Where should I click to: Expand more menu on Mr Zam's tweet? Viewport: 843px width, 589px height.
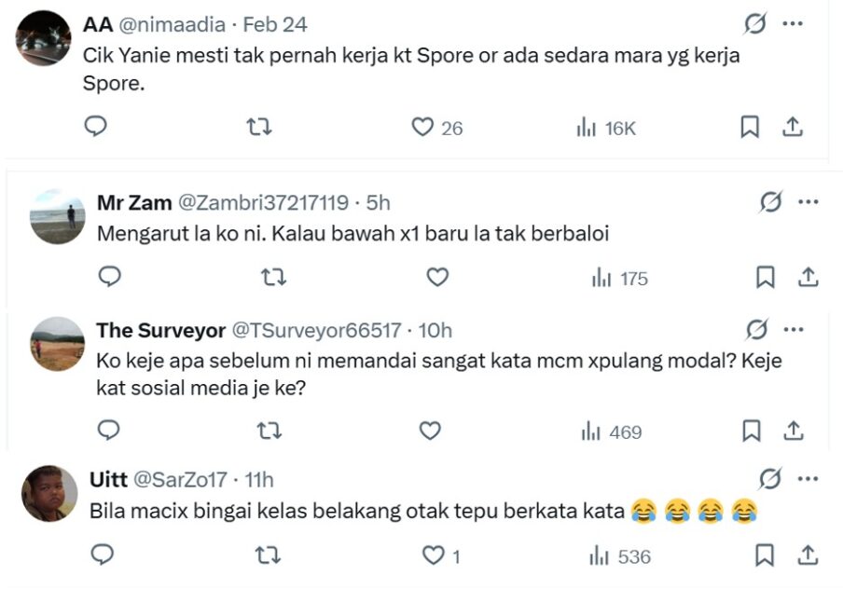click(x=808, y=202)
